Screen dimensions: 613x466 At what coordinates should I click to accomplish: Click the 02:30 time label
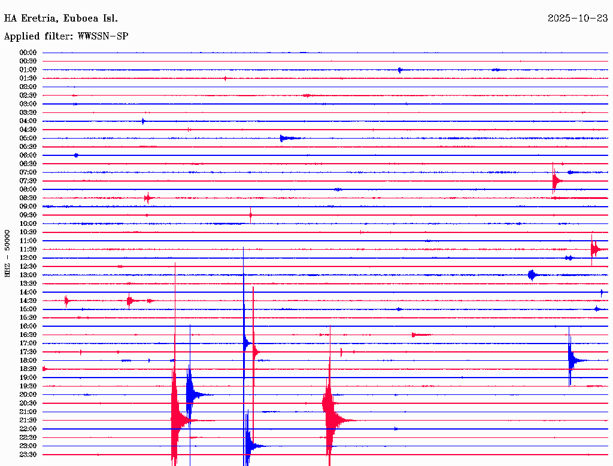pos(28,96)
